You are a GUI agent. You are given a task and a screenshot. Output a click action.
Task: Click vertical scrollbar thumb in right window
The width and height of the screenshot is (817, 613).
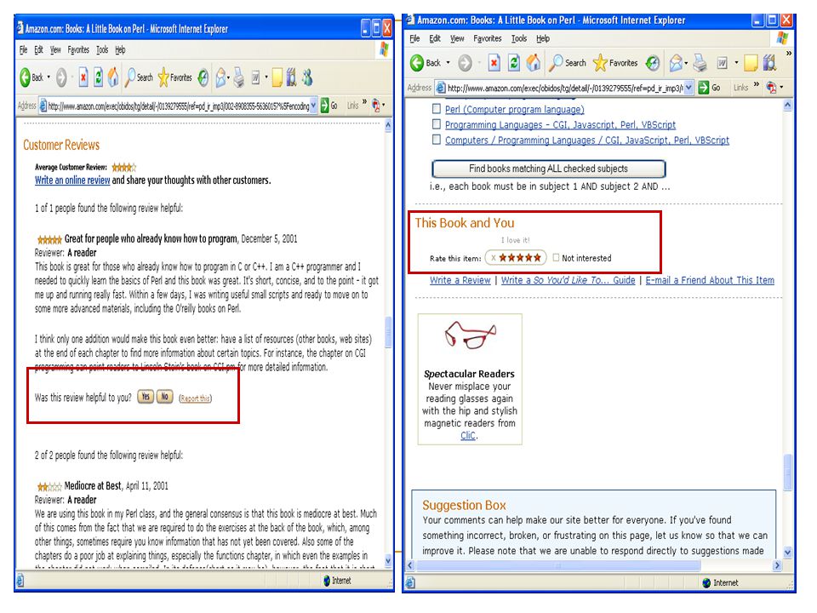click(788, 472)
